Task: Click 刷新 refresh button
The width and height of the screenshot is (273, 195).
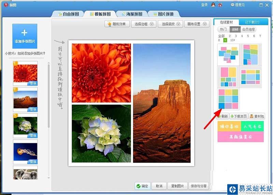Action: [x=223, y=116]
